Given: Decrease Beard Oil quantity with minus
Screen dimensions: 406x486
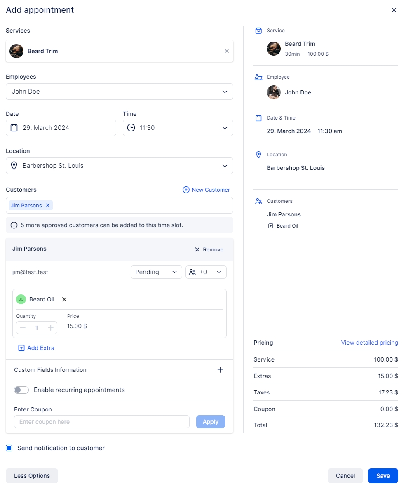Looking at the screenshot, I should [23, 328].
